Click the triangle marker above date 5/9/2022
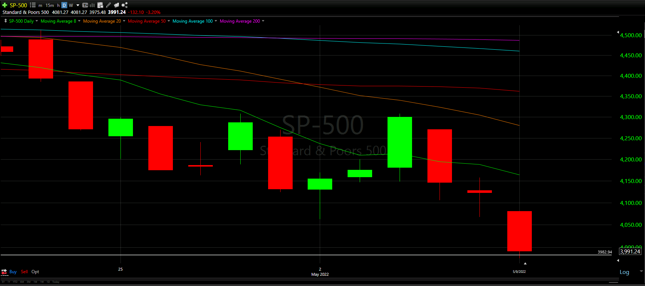The image size is (645, 286). point(525,263)
